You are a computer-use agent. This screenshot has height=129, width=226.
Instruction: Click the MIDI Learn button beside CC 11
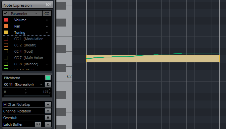click(48, 85)
